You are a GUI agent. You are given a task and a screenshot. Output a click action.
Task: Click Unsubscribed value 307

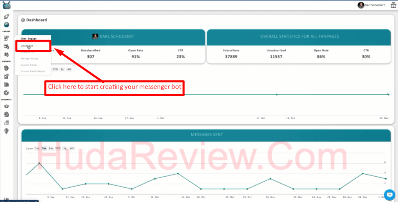(x=91, y=57)
